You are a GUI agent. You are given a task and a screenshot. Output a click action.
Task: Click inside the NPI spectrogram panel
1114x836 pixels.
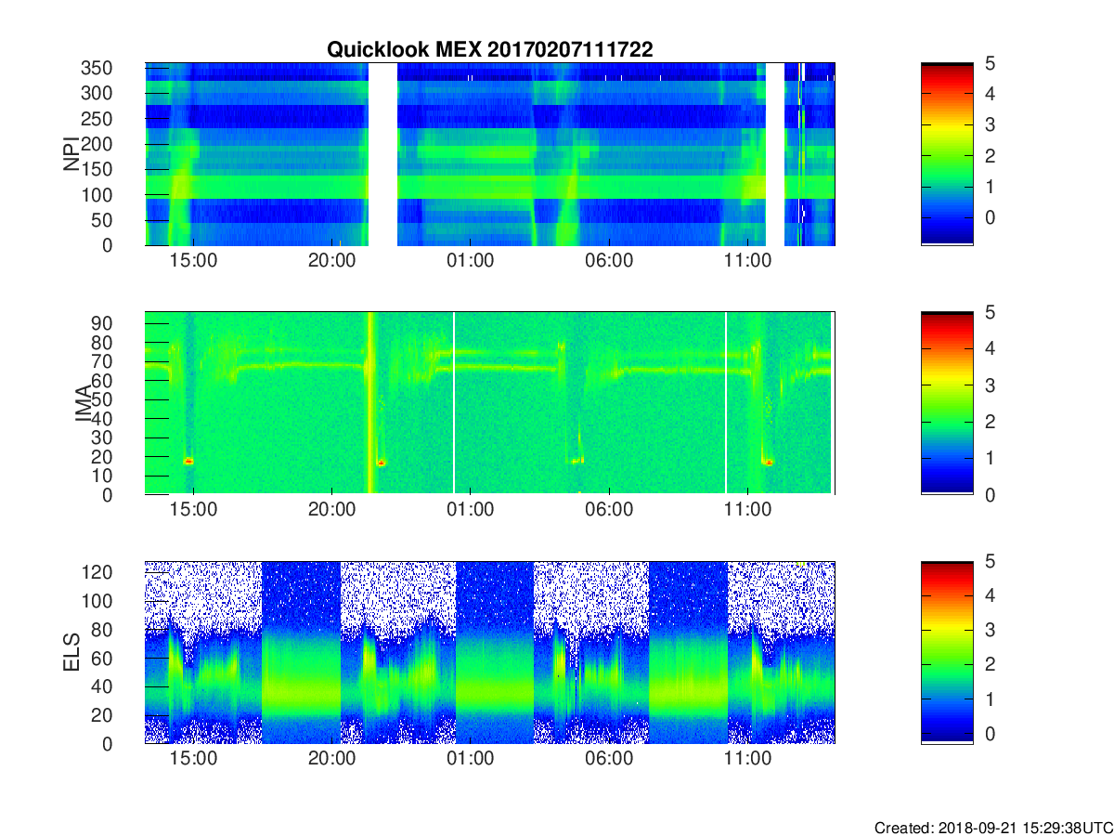click(490, 154)
